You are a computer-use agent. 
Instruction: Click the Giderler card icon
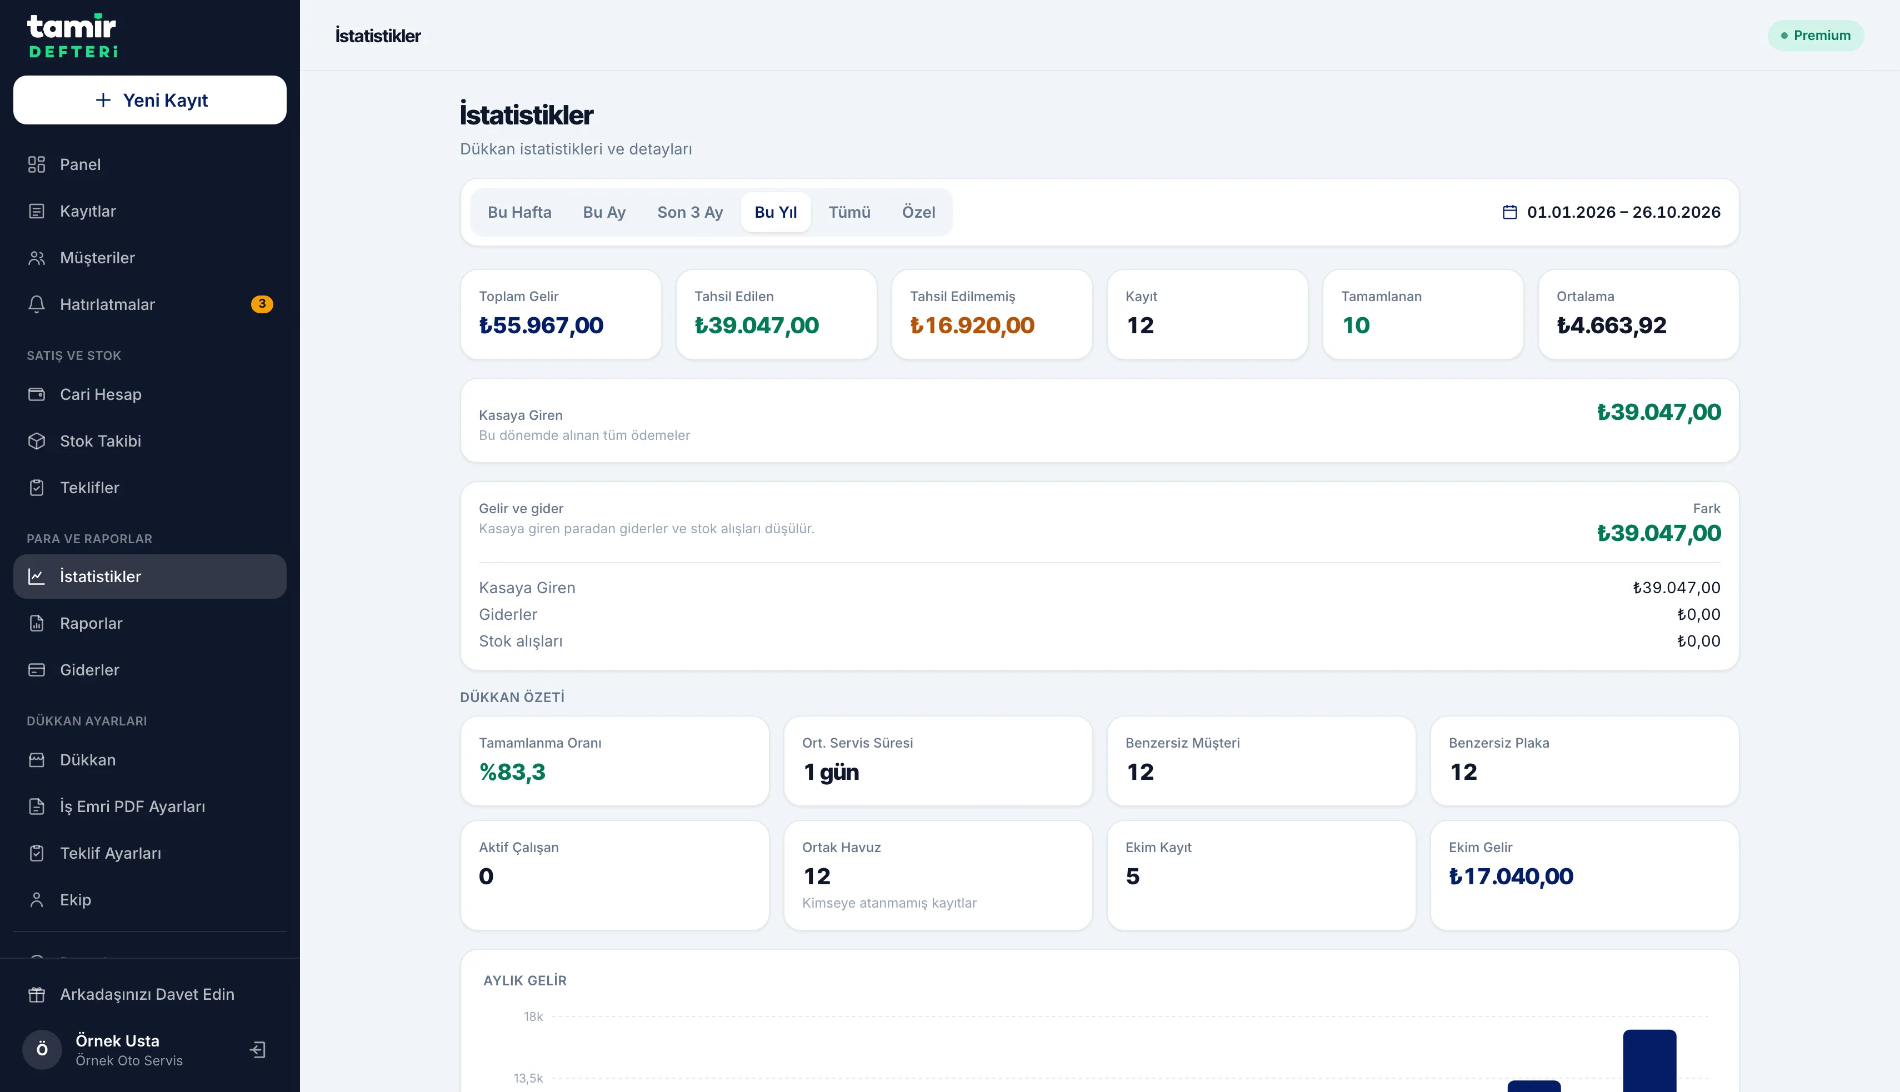[36, 670]
